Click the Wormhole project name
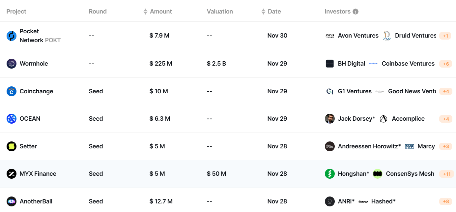The width and height of the screenshot is (456, 212). point(34,64)
